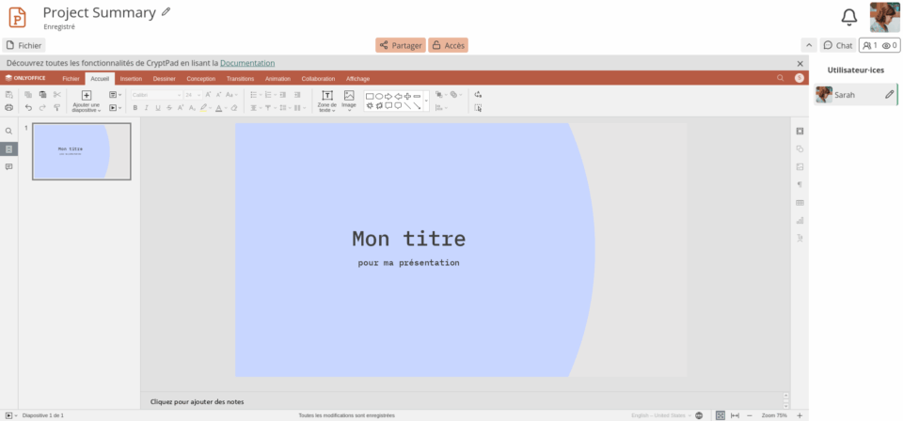Add a new slide with Ajouter une diapositive
This screenshot has height=421, width=903.
[87, 101]
